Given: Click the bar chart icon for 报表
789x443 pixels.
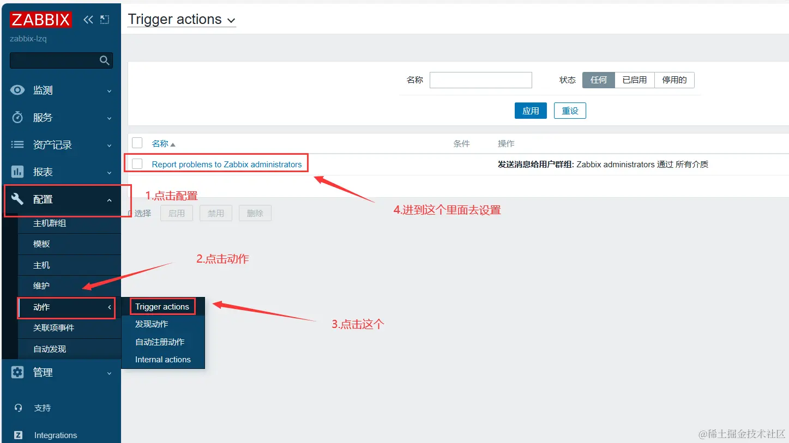Looking at the screenshot, I should click(x=17, y=172).
